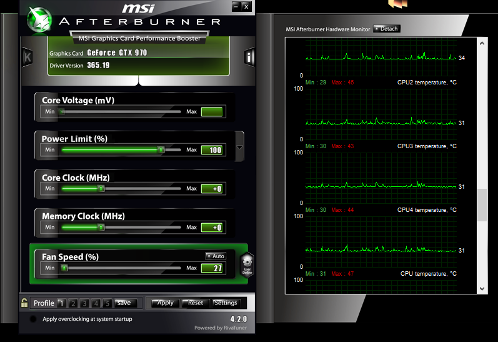Click the profile Save button
498x342 pixels.
click(x=124, y=303)
